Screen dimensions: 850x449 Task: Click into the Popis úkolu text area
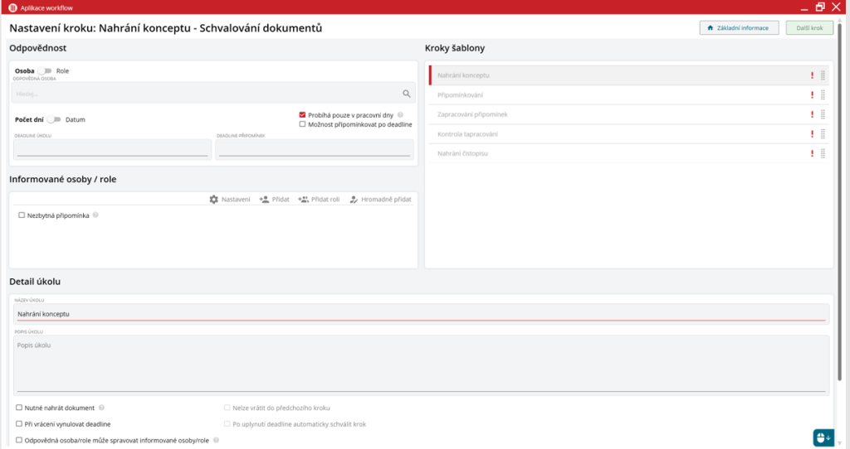(x=420, y=363)
